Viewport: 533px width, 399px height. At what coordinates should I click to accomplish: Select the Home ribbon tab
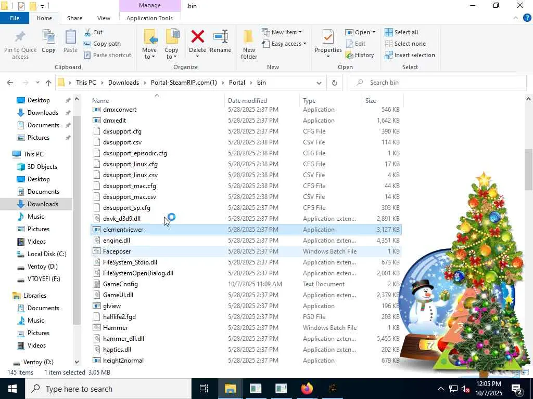point(44,18)
